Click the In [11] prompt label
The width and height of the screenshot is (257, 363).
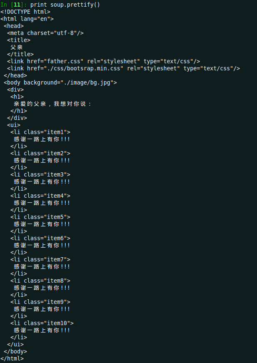click(x=13, y=5)
